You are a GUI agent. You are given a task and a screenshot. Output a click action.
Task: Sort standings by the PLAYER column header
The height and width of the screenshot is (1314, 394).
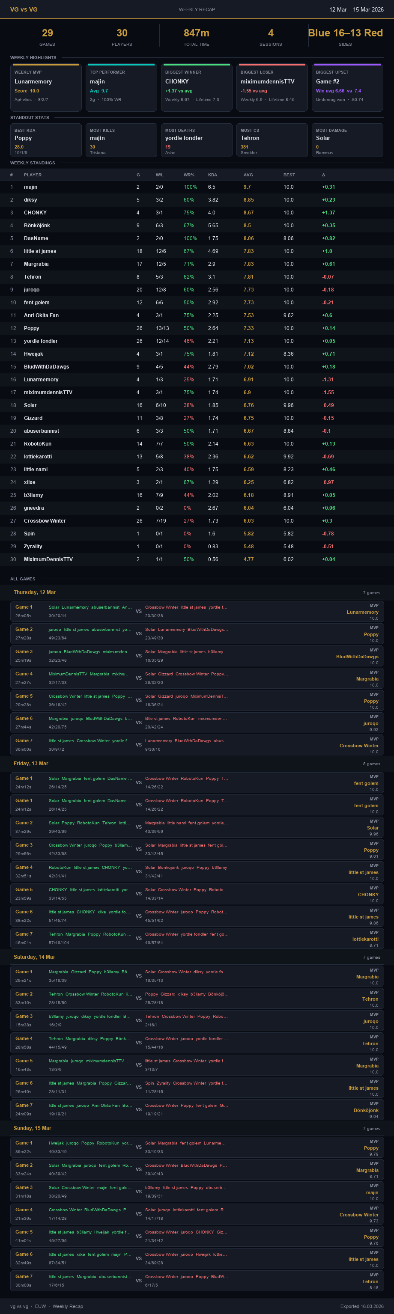33,175
